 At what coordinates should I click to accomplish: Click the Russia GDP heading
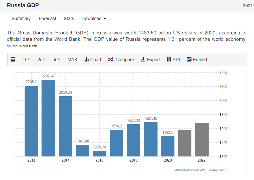pyautogui.click(x=23, y=5)
